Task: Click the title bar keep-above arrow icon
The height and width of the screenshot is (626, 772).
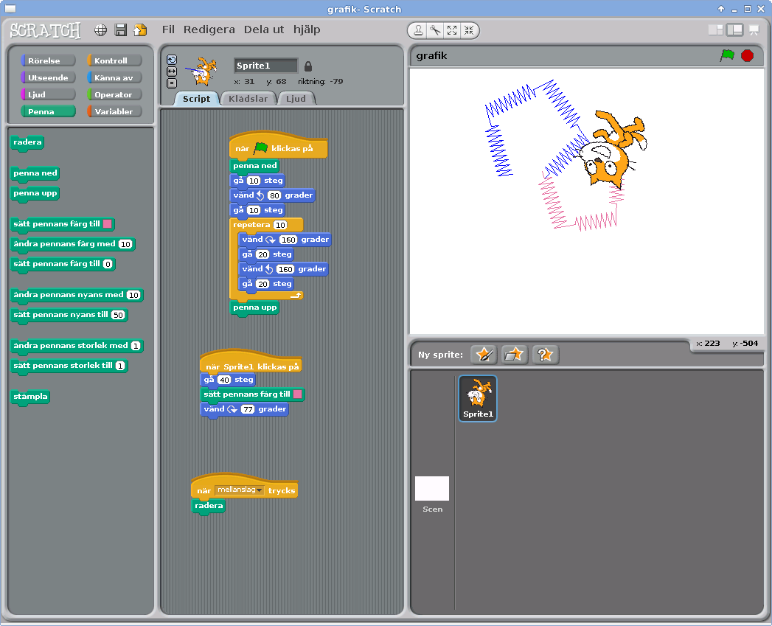Action: [721, 9]
